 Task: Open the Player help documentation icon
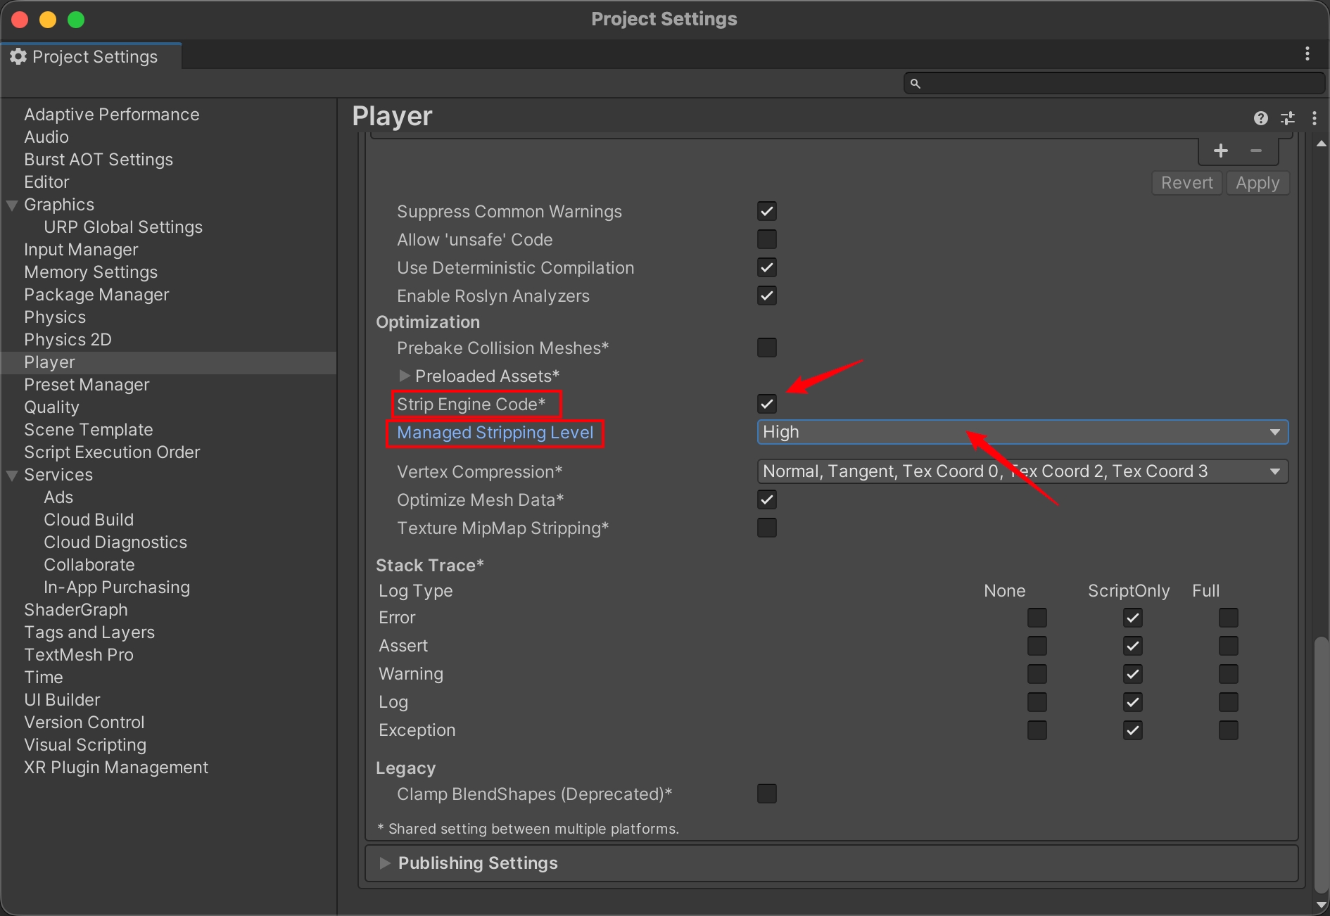click(1260, 118)
